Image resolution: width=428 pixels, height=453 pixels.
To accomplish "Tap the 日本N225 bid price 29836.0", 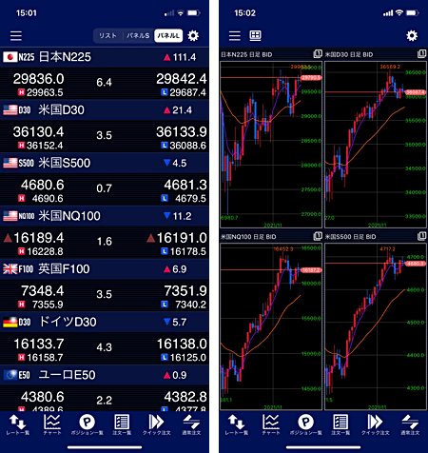I will pos(38,79).
